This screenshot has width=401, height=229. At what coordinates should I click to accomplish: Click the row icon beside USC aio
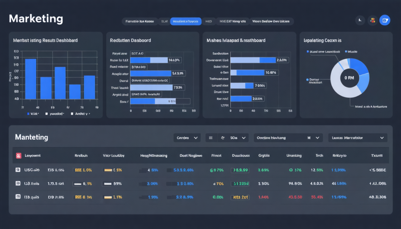(18, 170)
